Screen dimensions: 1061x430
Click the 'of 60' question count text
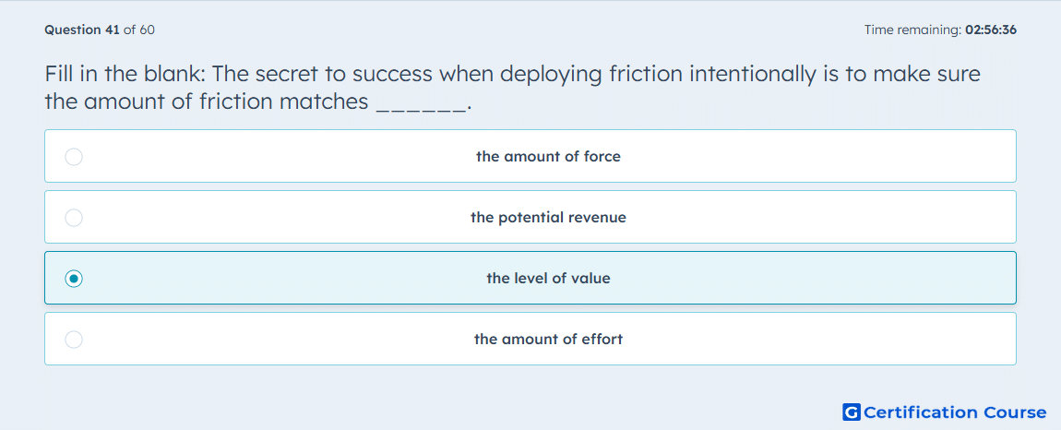139,30
